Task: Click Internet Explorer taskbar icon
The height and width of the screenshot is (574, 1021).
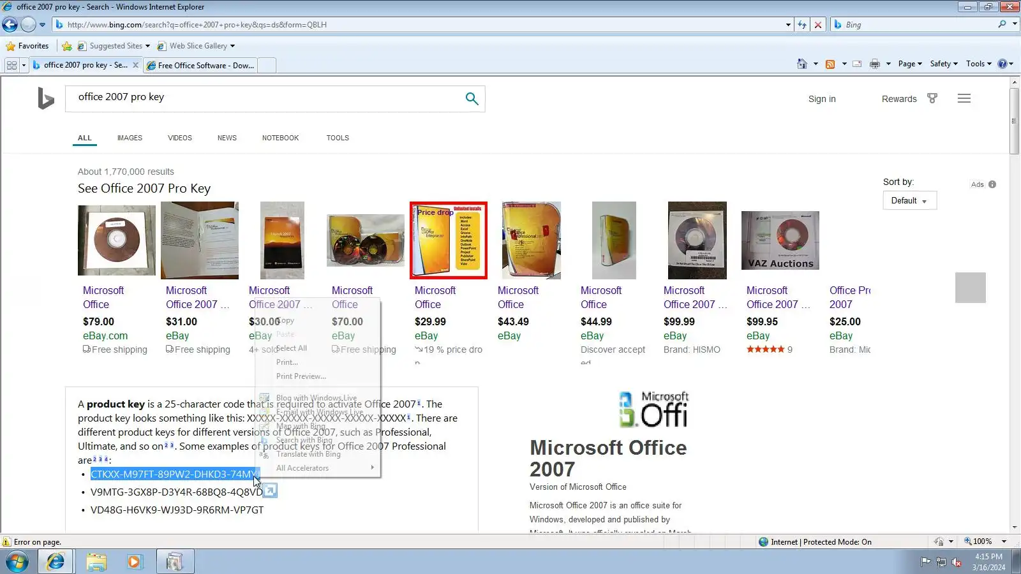Action: tap(56, 562)
